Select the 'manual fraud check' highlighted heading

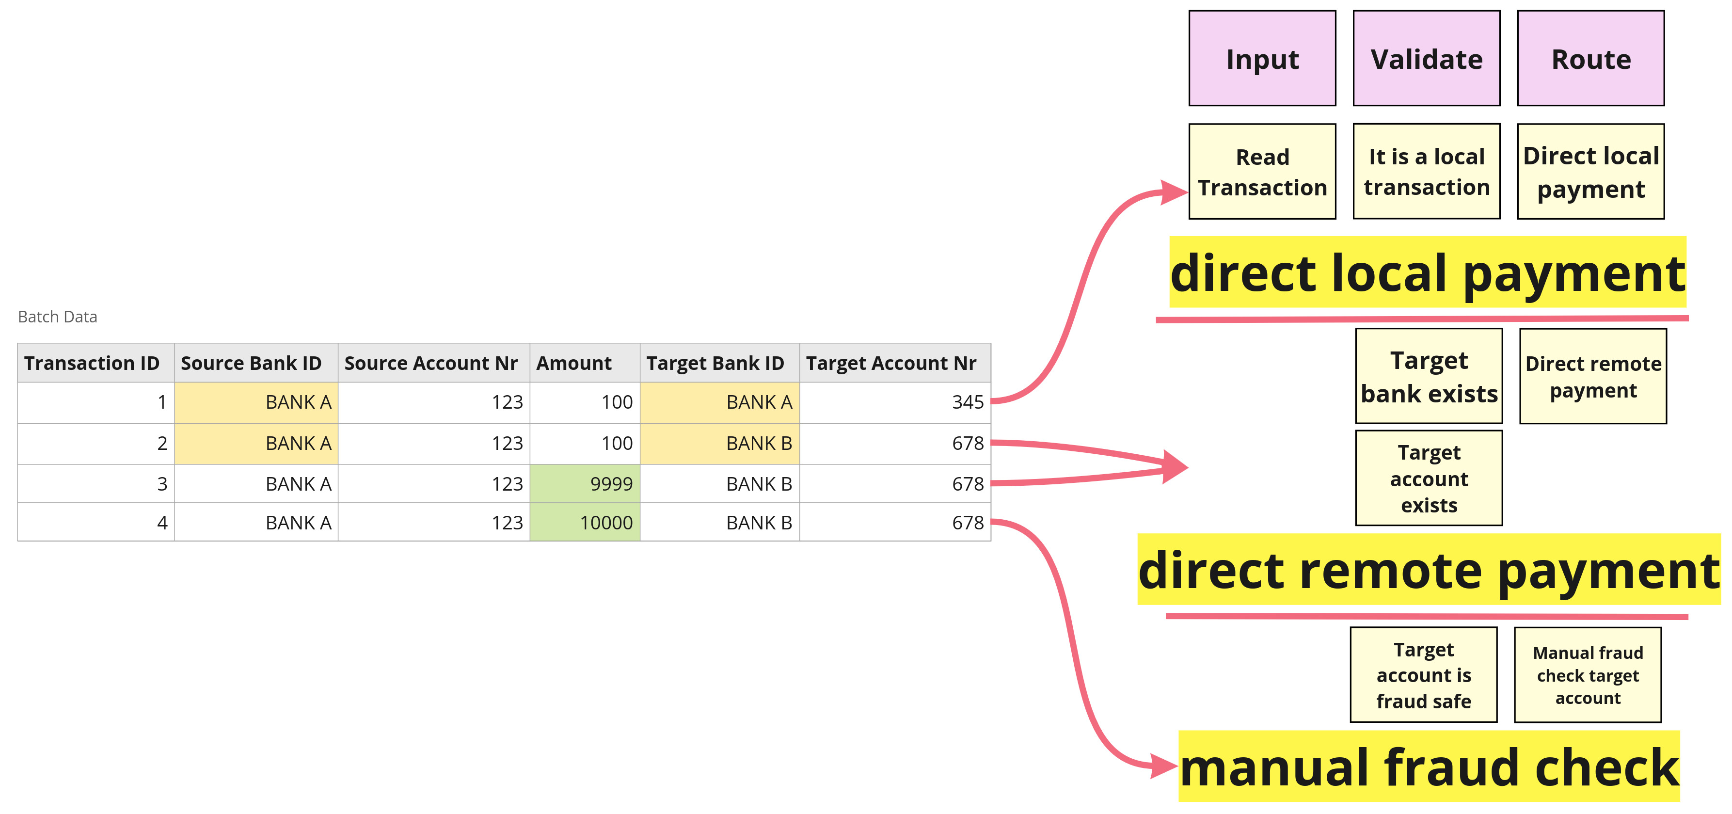coord(1429,766)
